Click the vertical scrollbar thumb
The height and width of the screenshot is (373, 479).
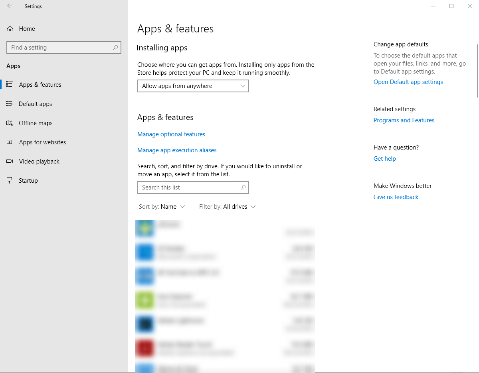pyautogui.click(x=477, y=71)
